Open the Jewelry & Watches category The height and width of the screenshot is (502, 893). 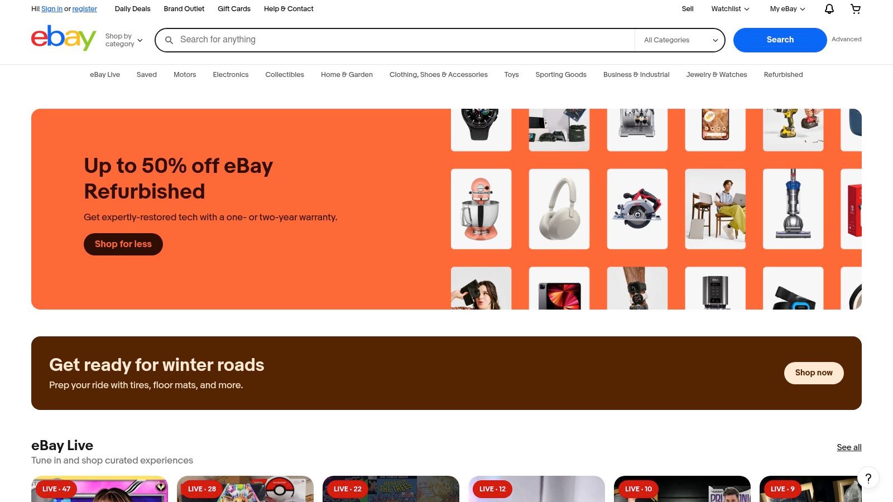point(717,75)
